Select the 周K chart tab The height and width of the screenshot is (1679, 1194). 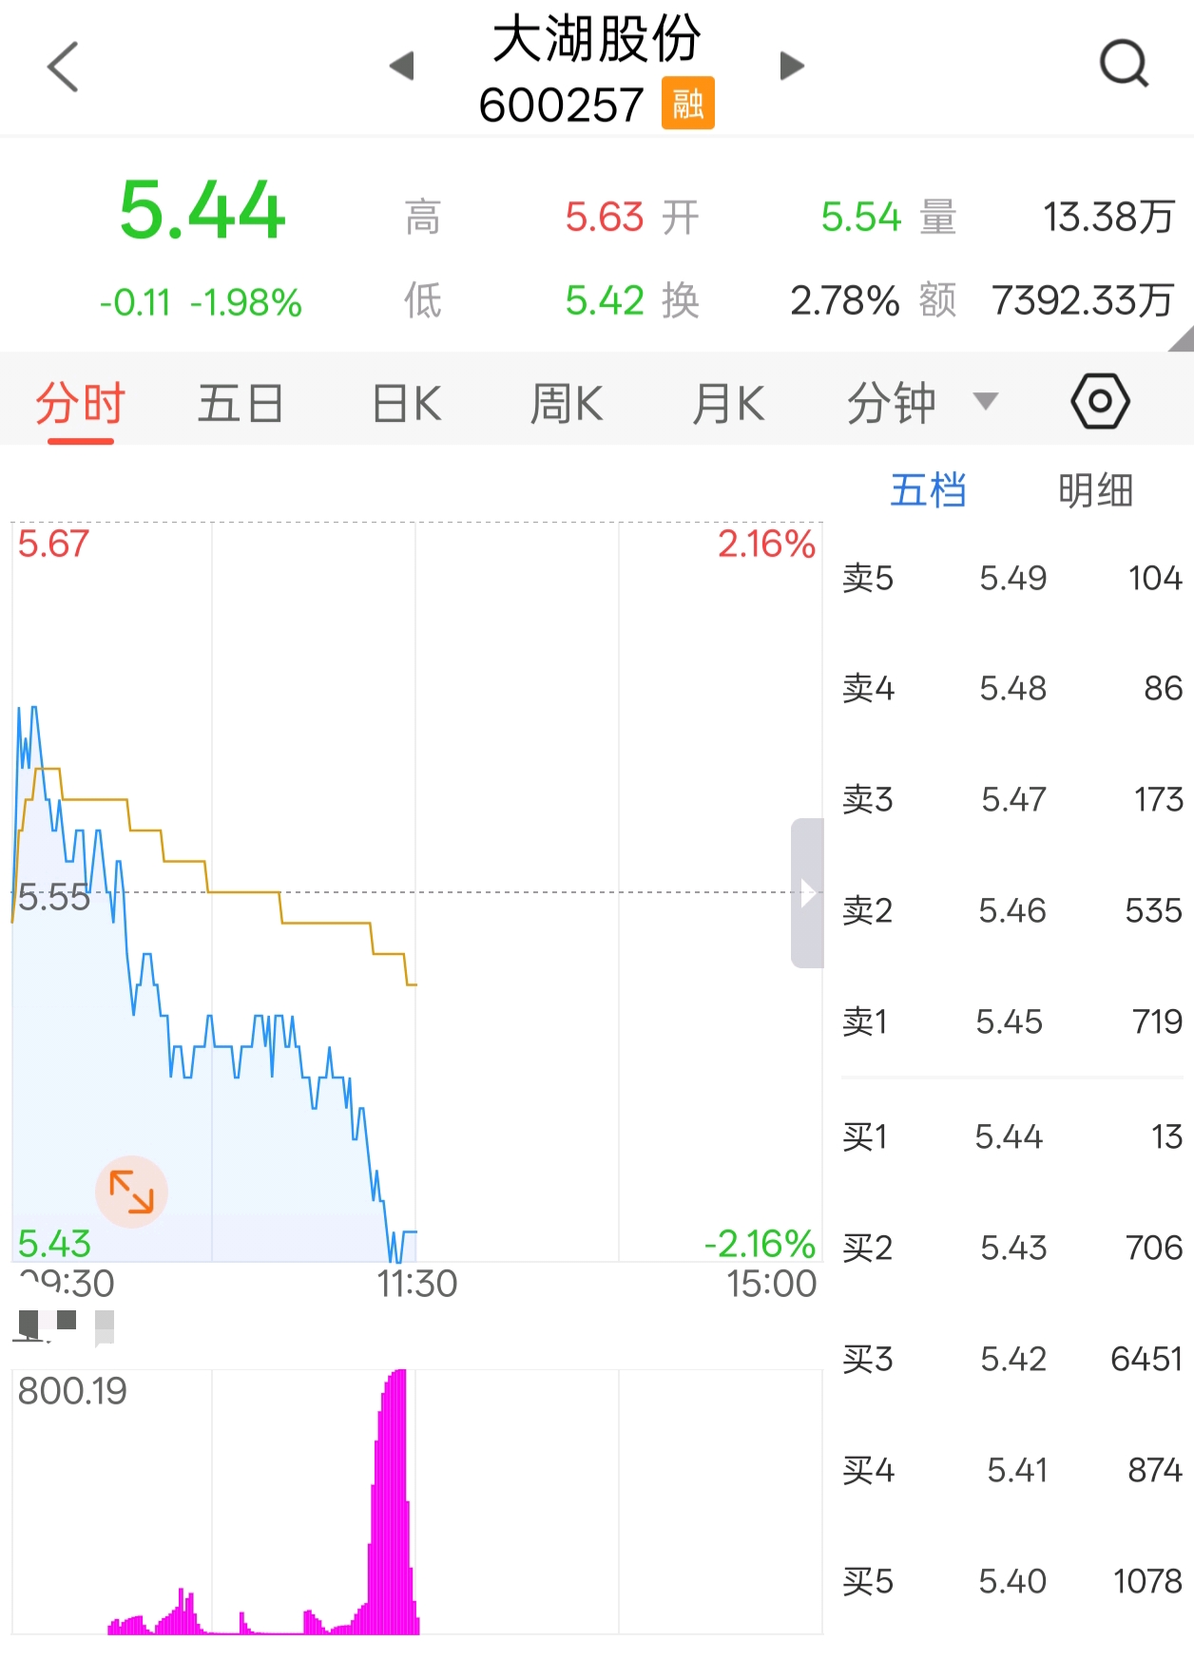567,403
